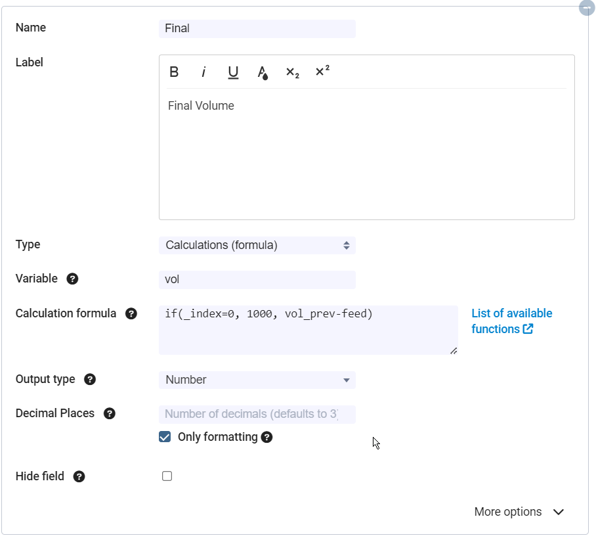View help for Decimal Places
This screenshot has height=544, width=596.
[110, 413]
